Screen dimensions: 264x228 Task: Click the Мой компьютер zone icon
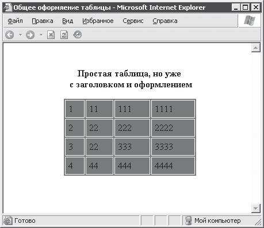point(189,221)
